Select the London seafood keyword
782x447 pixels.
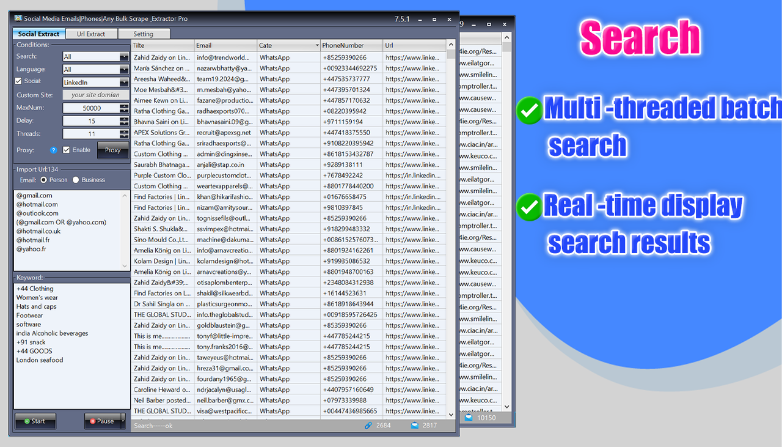click(40, 360)
